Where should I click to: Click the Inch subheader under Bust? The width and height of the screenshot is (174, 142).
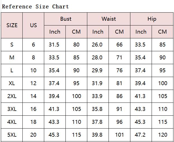coord(55,32)
